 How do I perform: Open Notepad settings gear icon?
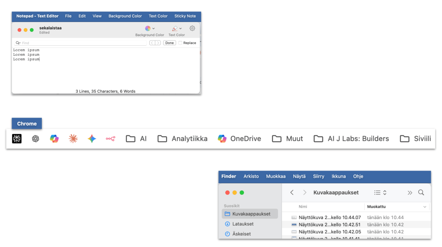[x=192, y=28]
